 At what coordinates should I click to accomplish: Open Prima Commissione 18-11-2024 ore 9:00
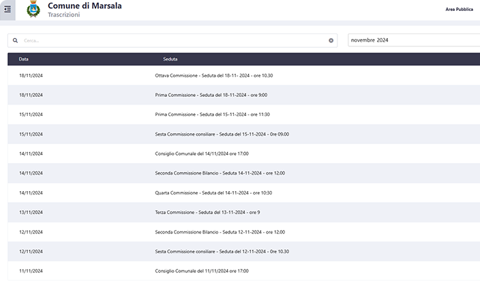coord(211,95)
